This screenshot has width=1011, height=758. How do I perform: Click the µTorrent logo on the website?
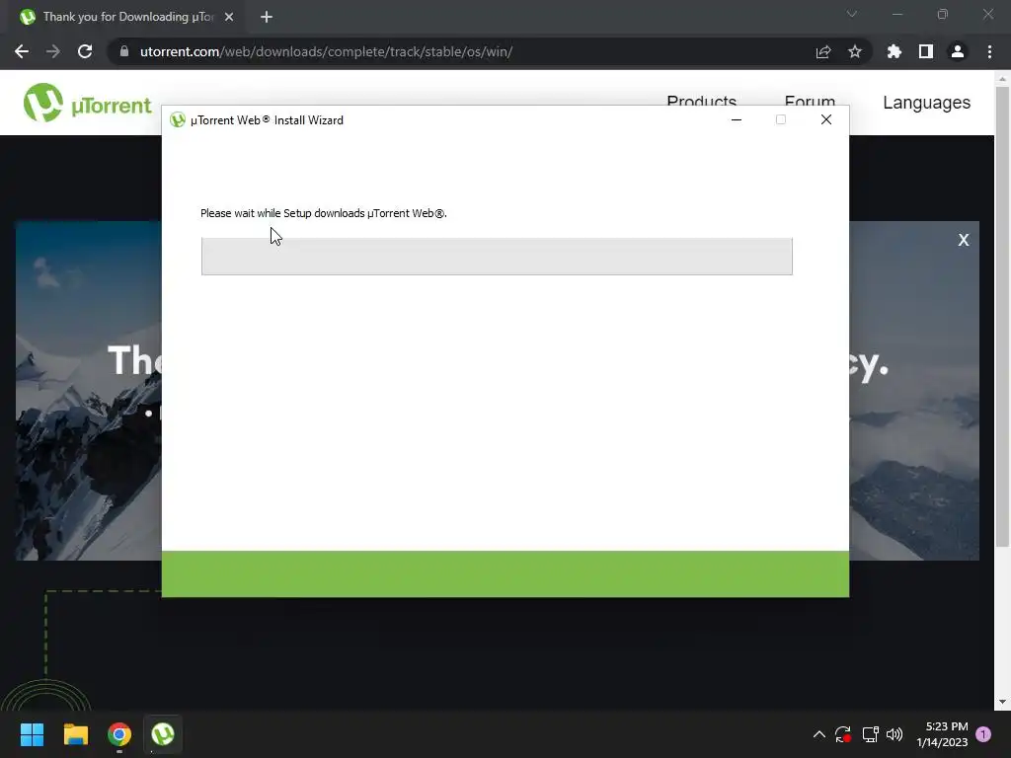87,103
